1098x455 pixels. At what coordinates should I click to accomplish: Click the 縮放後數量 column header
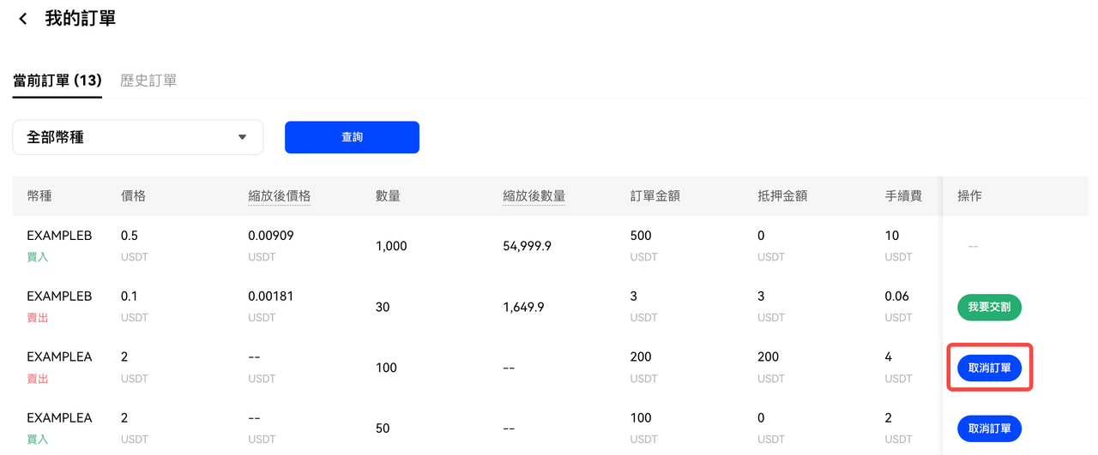pyautogui.click(x=534, y=196)
